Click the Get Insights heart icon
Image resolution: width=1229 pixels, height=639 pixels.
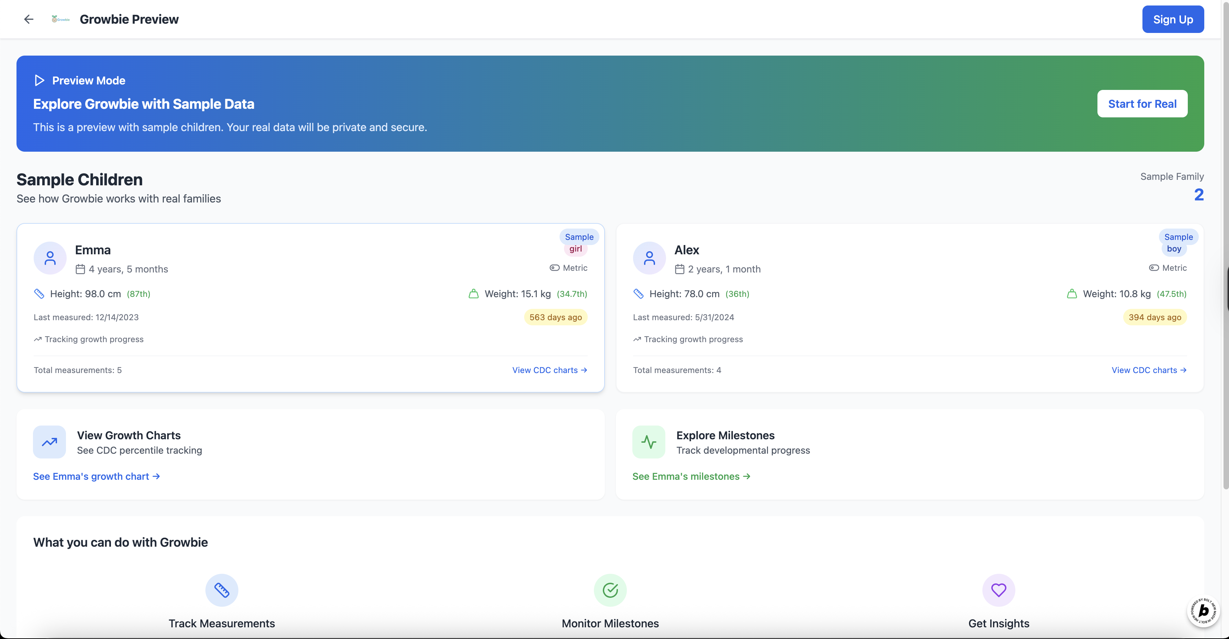(x=998, y=590)
